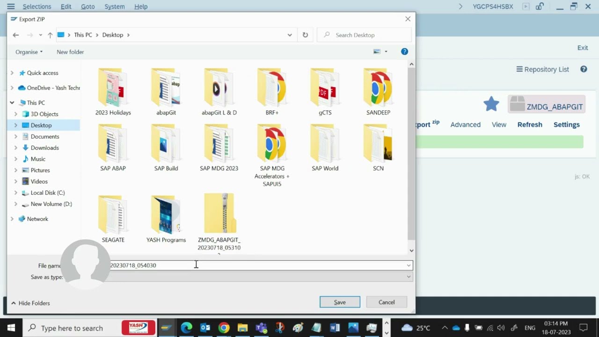Open Microsoft Edge from the taskbar

[186, 328]
